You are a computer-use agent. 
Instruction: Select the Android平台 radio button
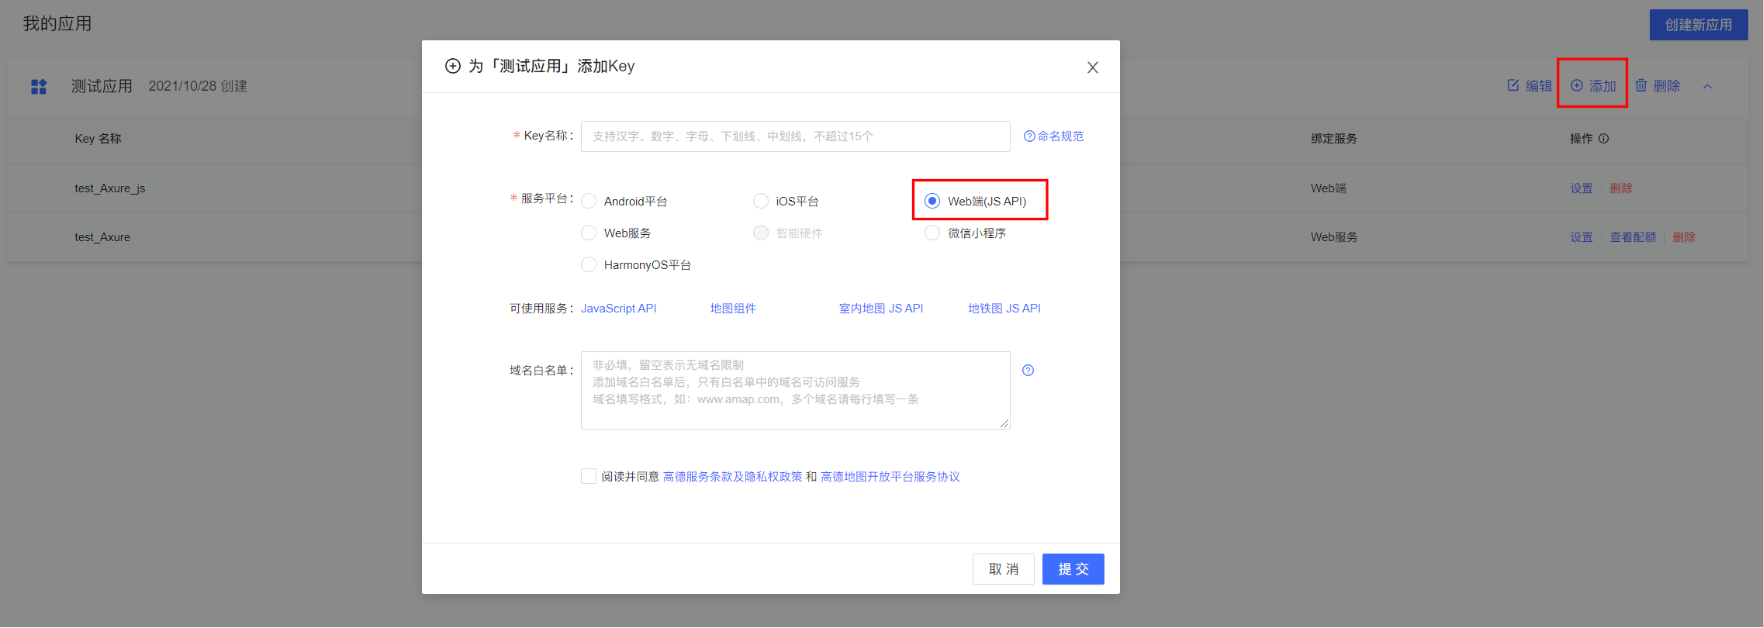(x=589, y=202)
